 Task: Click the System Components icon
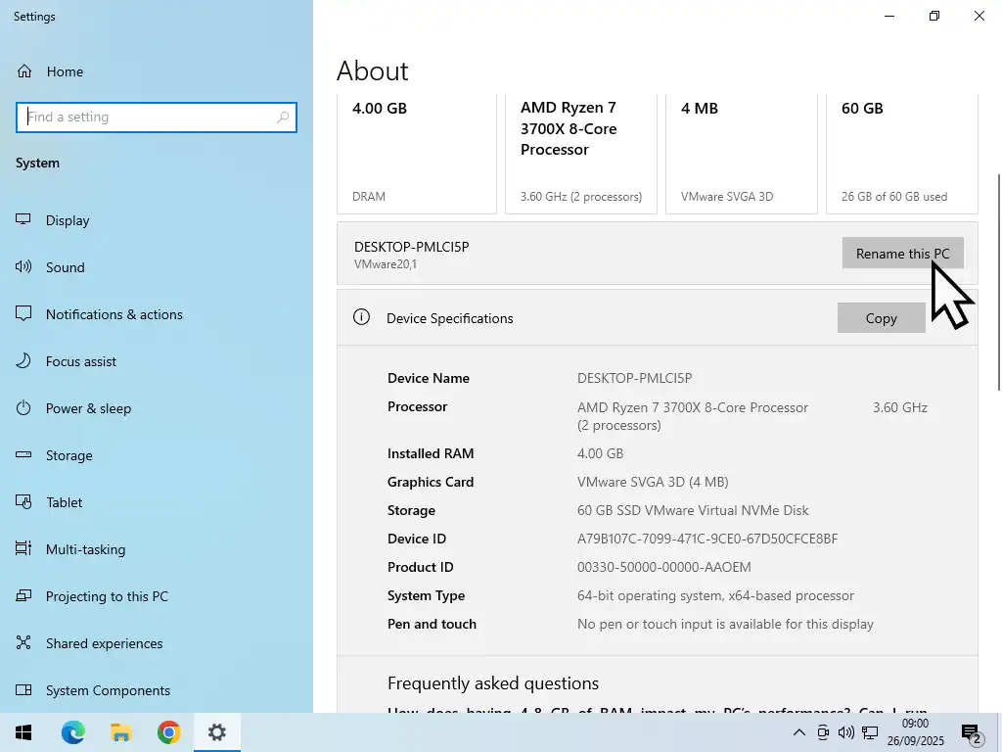click(23, 690)
